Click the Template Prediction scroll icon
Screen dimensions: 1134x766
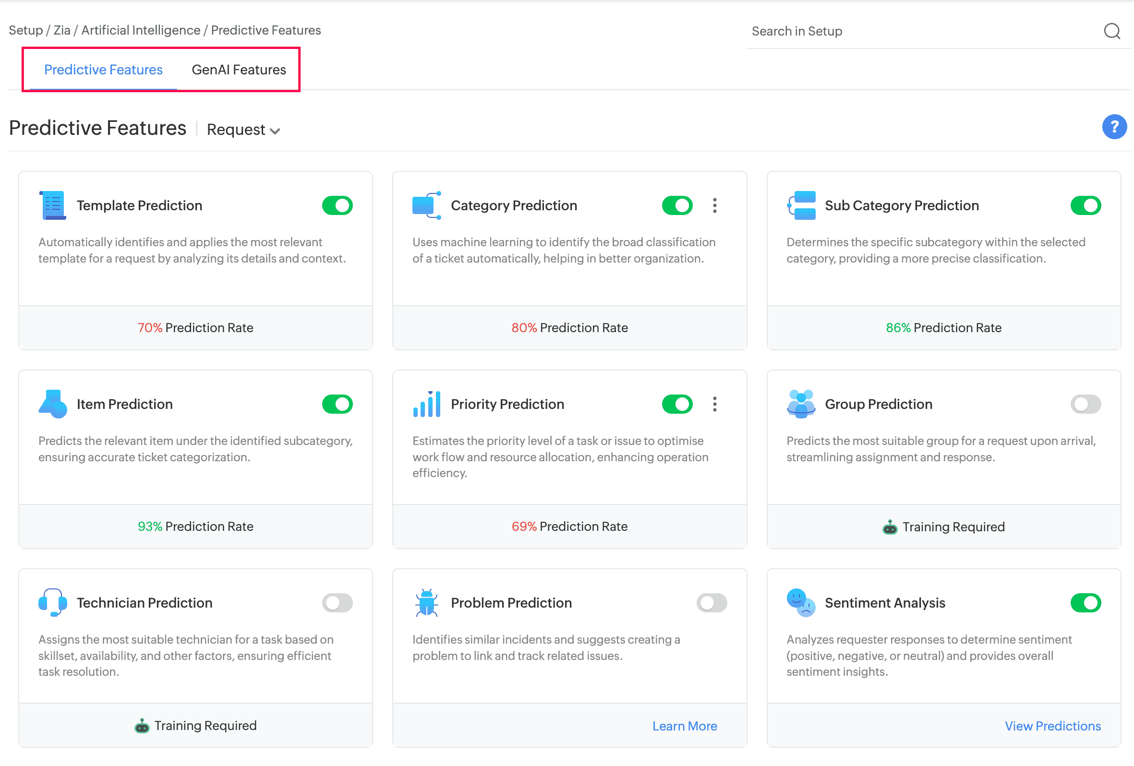(53, 205)
